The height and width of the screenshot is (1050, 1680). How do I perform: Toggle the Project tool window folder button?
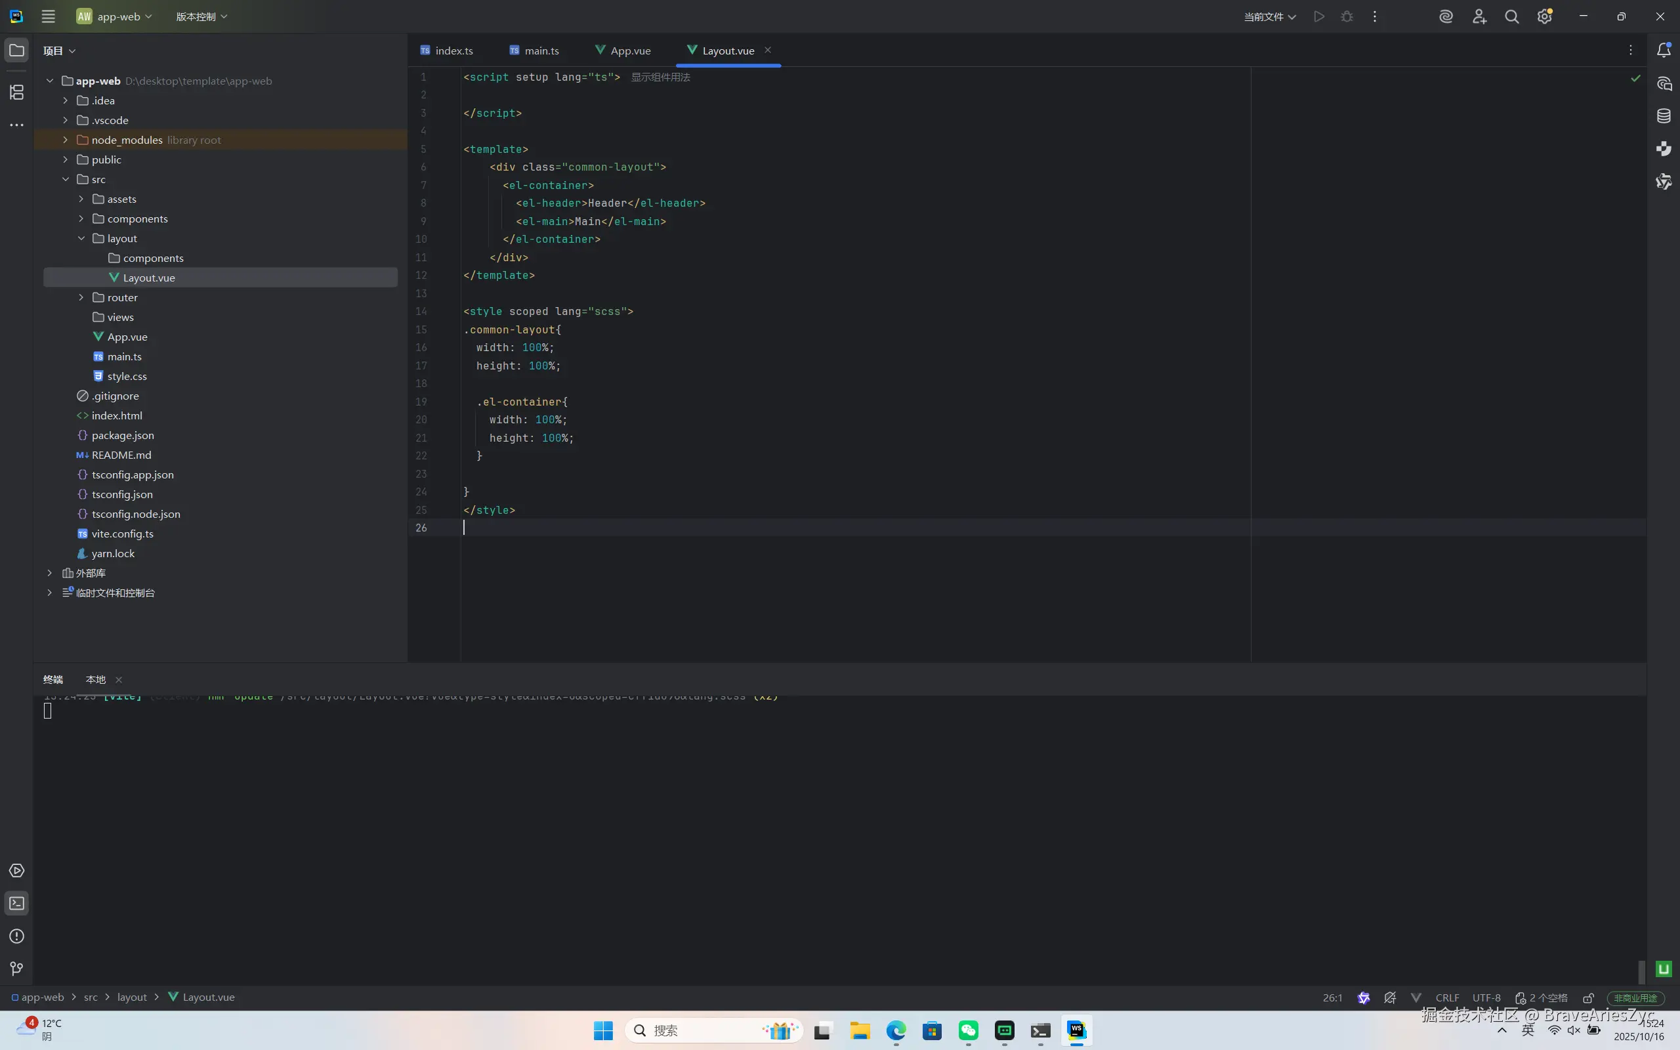pyautogui.click(x=16, y=50)
